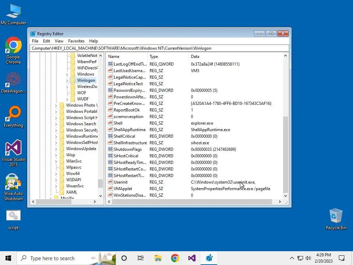The width and height of the screenshot is (353, 265).
Task: Select the script file on desktop
Action: coord(13,220)
